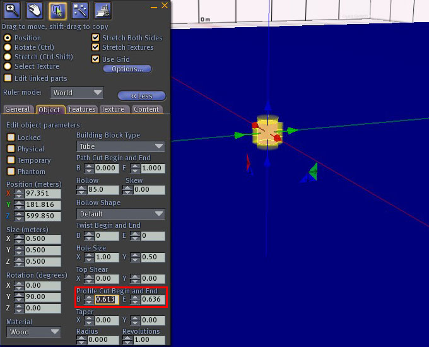The image size is (429, 347).
Task: Click the Hollow stepper arrows
Action: [x=81, y=190]
